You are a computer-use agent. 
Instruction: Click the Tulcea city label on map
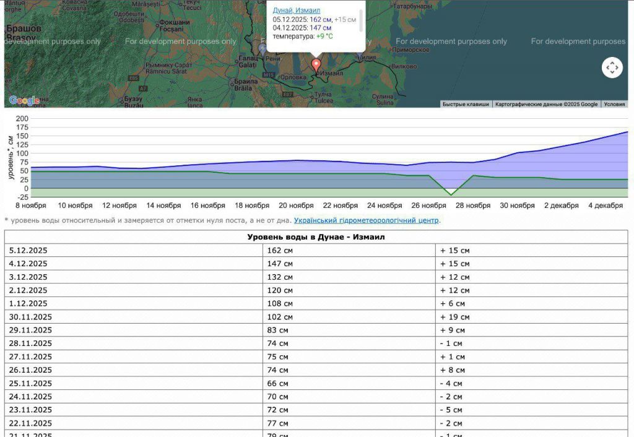pos(323,99)
